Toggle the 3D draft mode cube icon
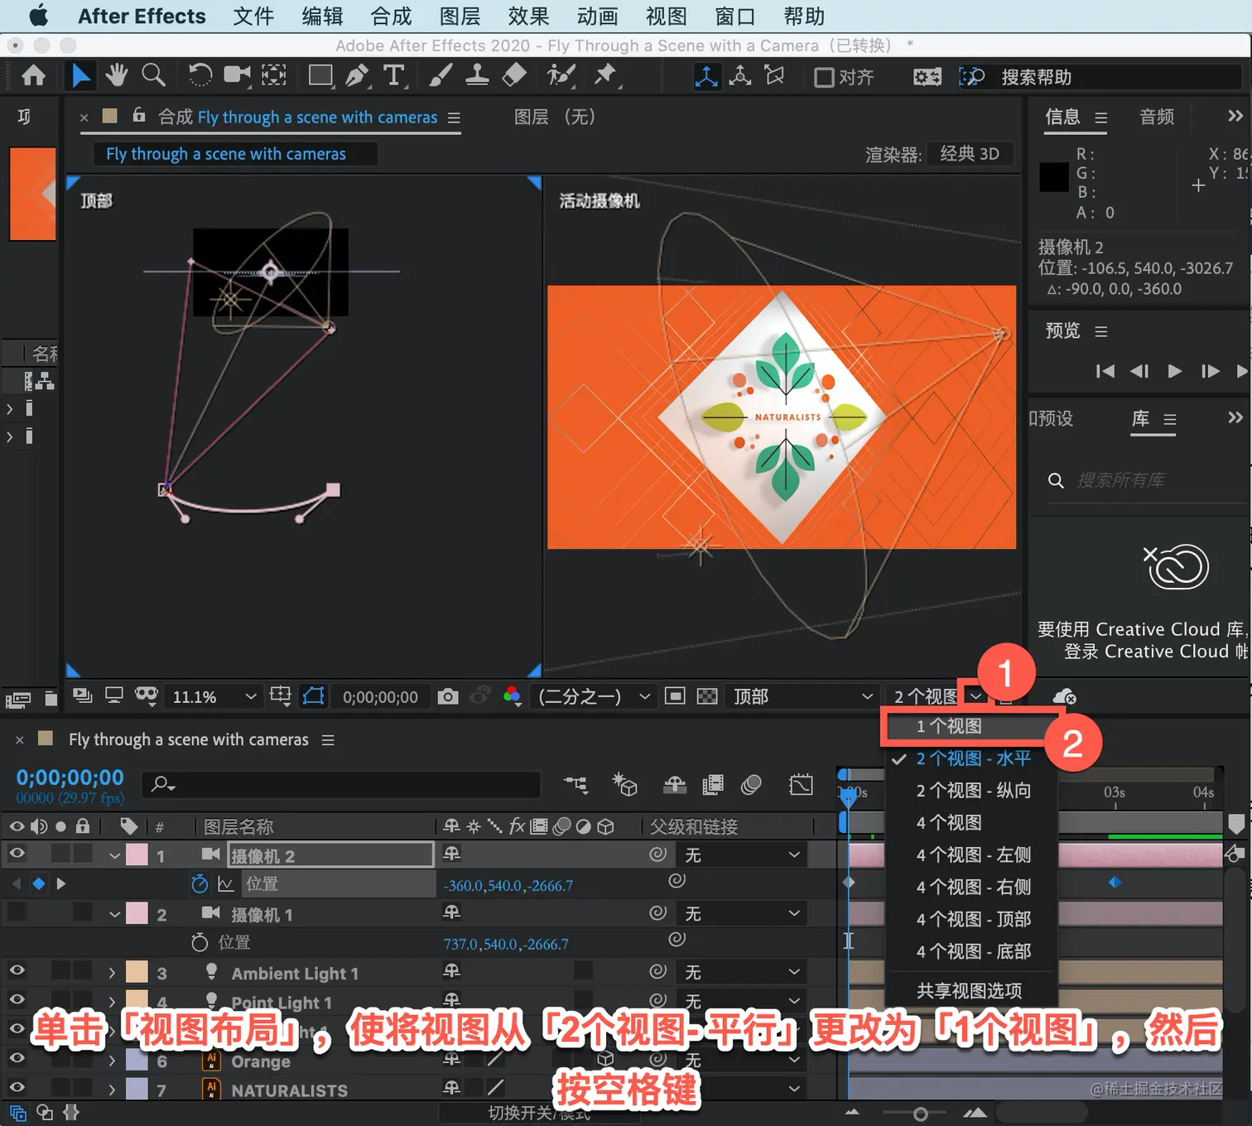The height and width of the screenshot is (1126, 1252). [x=624, y=785]
